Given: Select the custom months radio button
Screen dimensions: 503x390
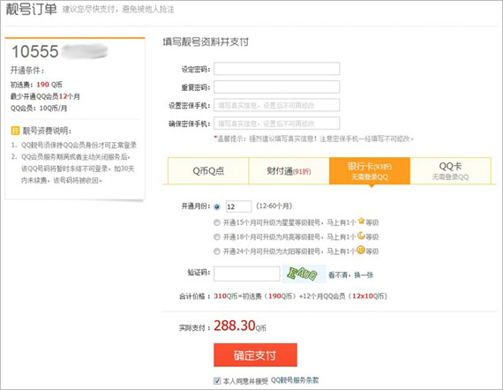Looking at the screenshot, I should coord(217,206).
